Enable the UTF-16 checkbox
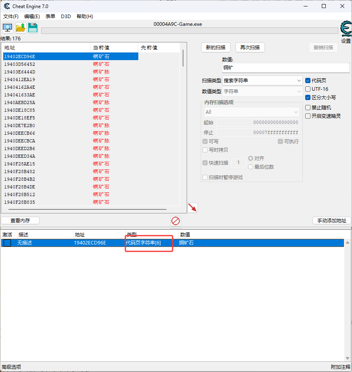 point(308,89)
